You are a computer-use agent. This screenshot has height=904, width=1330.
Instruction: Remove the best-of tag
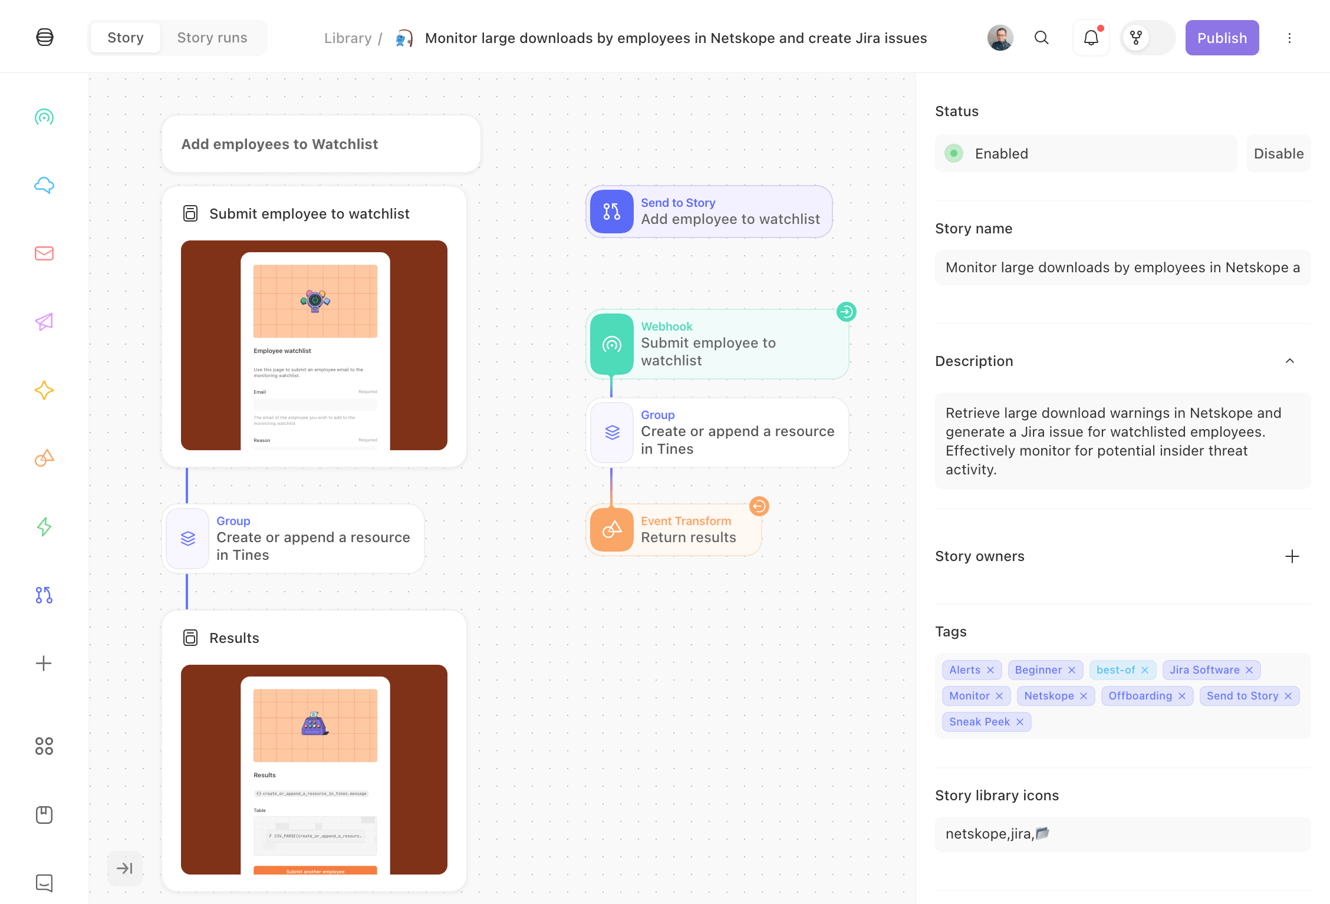click(1145, 670)
